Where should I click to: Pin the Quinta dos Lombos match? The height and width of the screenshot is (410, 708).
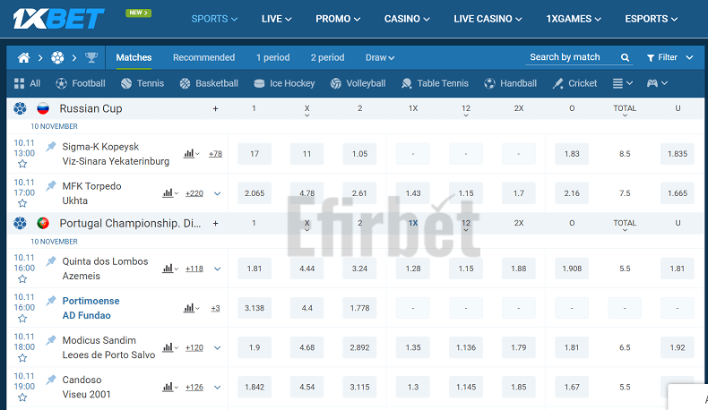[50, 261]
